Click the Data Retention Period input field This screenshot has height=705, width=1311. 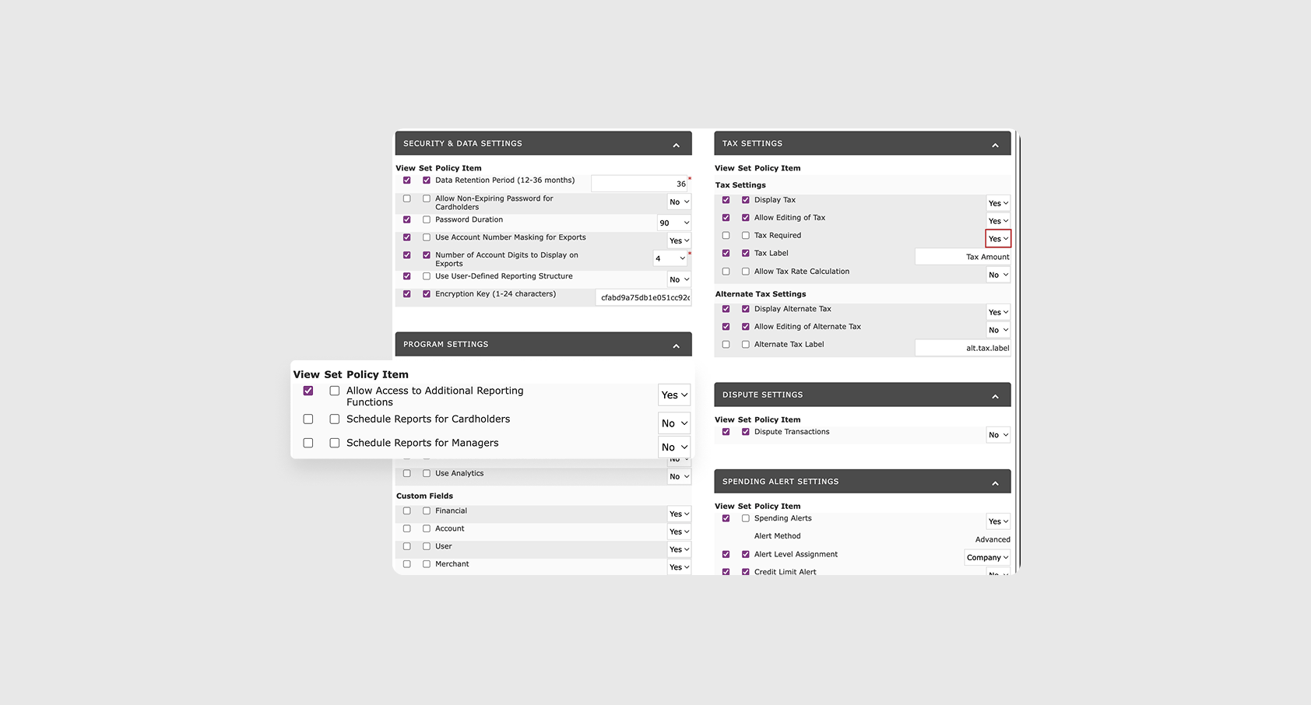click(x=640, y=184)
